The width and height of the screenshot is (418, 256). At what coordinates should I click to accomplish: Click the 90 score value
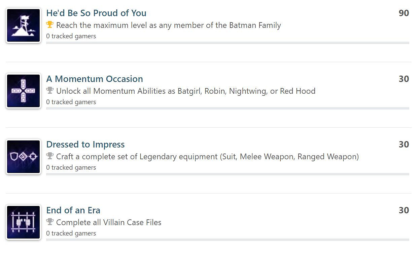point(404,13)
